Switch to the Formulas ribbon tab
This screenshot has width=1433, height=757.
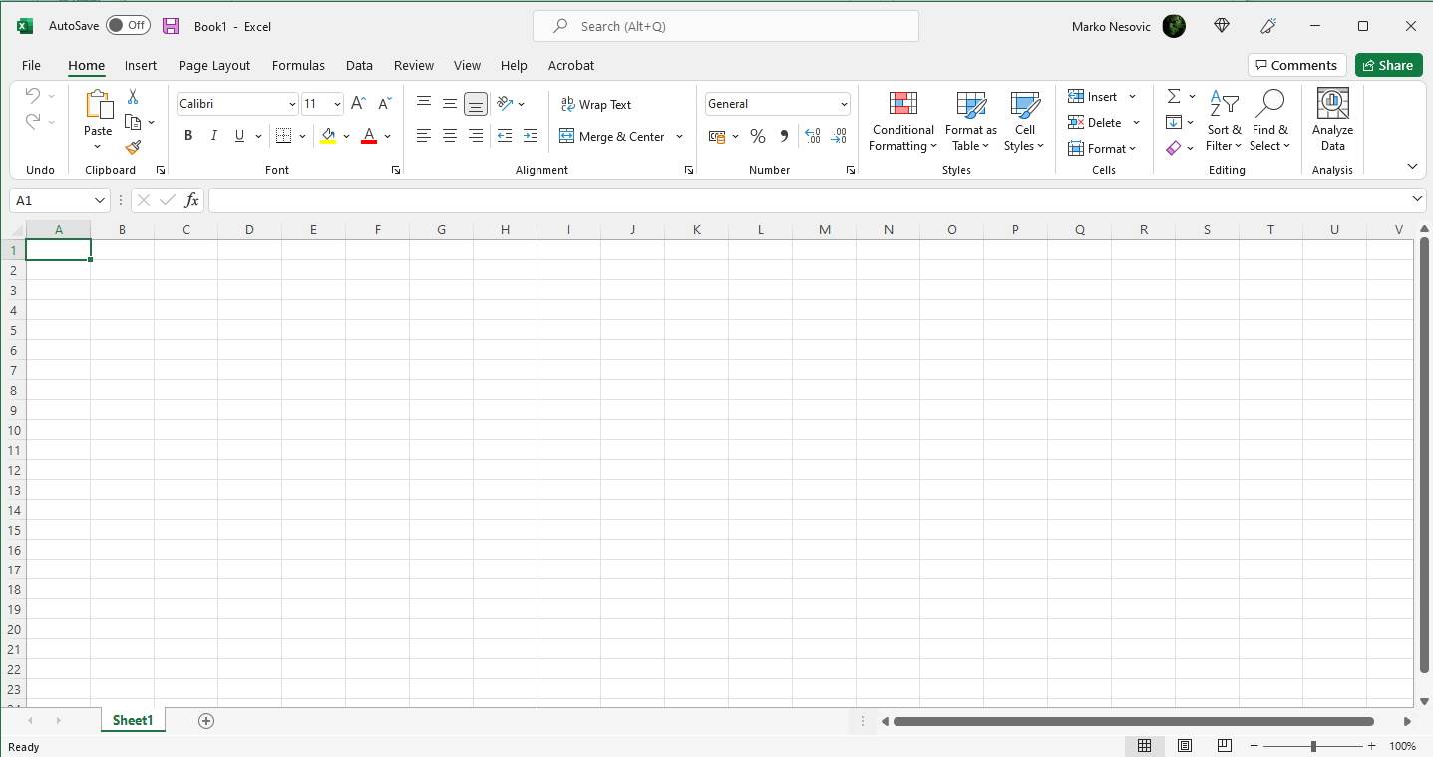(x=298, y=65)
